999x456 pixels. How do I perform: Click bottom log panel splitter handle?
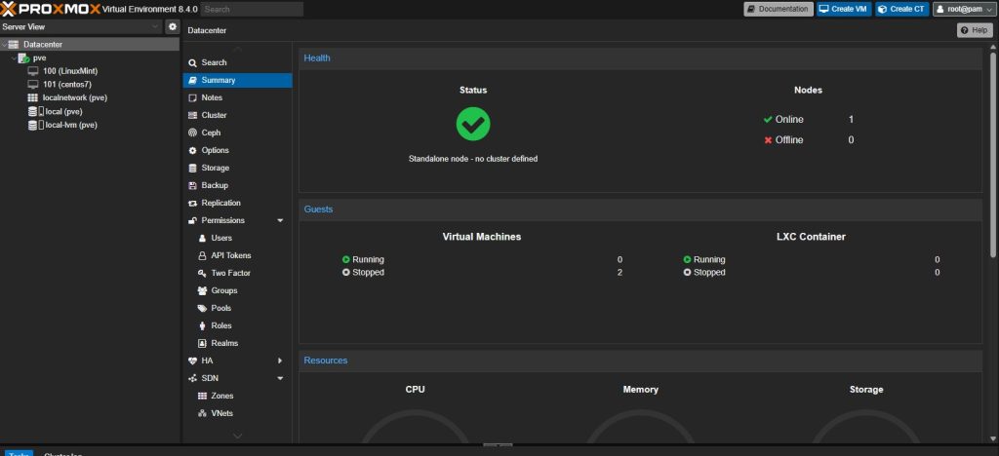click(x=499, y=445)
